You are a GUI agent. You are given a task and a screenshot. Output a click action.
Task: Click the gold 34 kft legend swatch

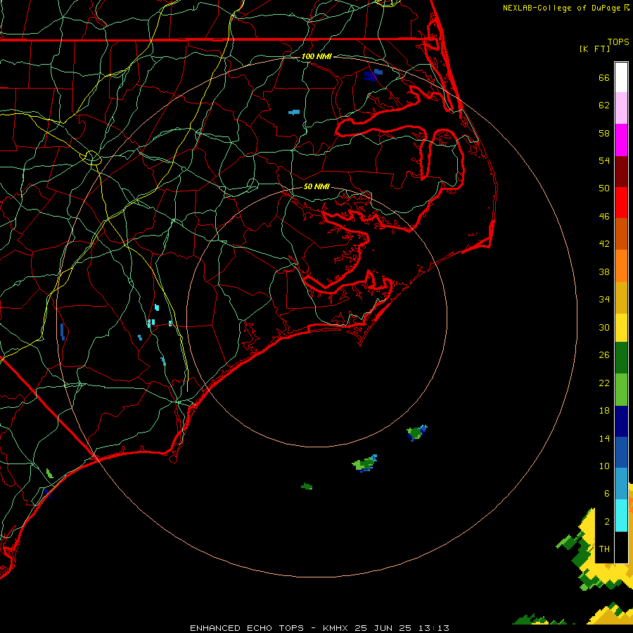(x=621, y=298)
